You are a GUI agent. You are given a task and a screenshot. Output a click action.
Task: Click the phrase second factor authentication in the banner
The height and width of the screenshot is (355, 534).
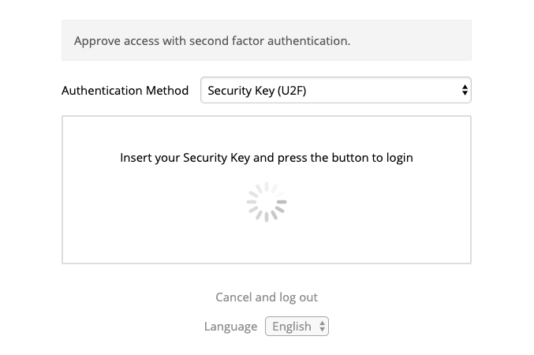(270, 41)
